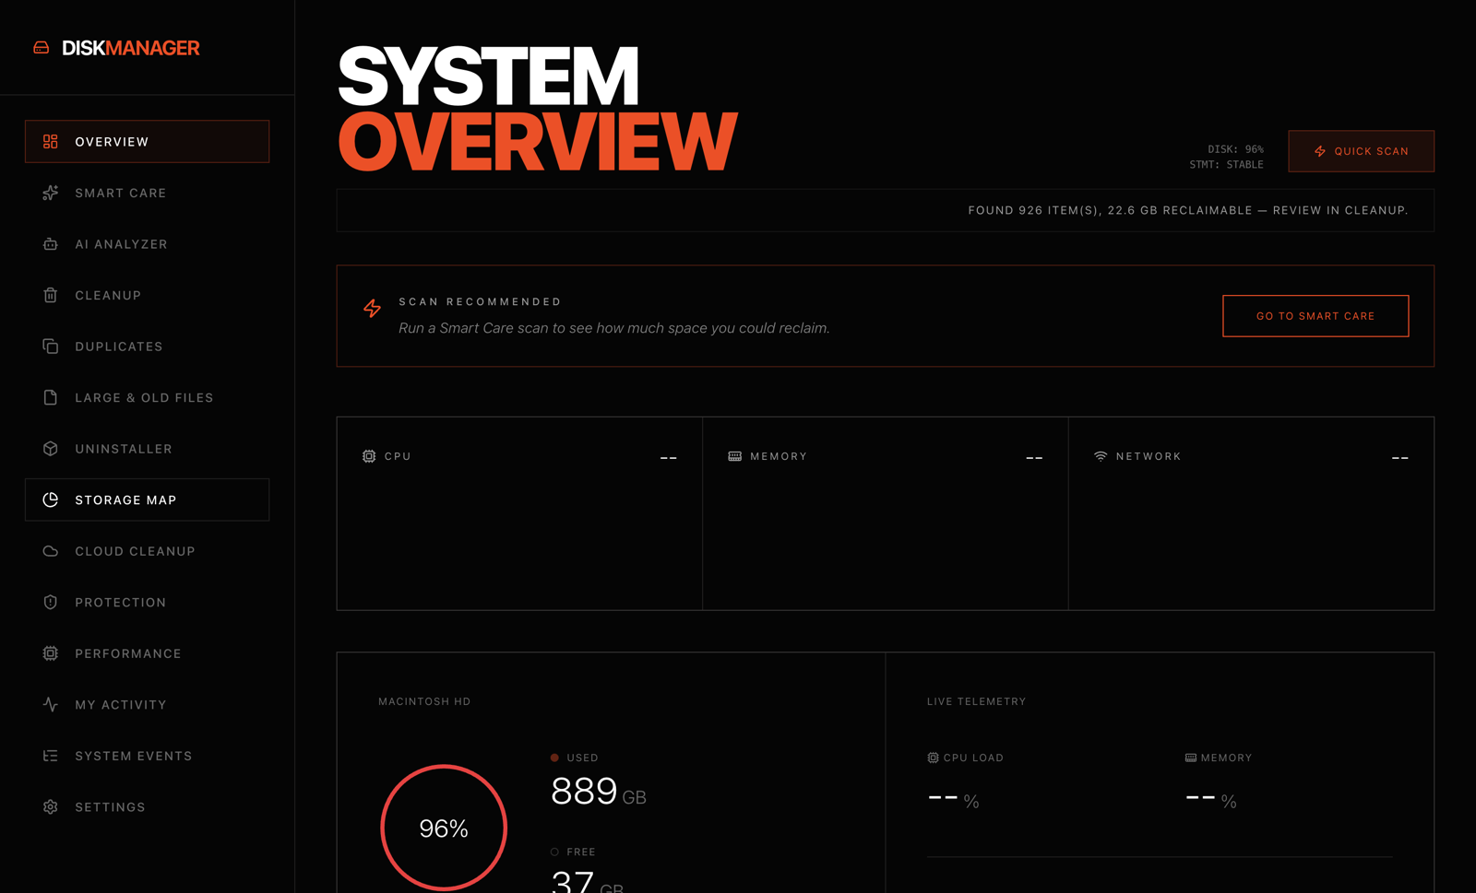
Task: Start a Quick Scan
Action: coord(1362,151)
